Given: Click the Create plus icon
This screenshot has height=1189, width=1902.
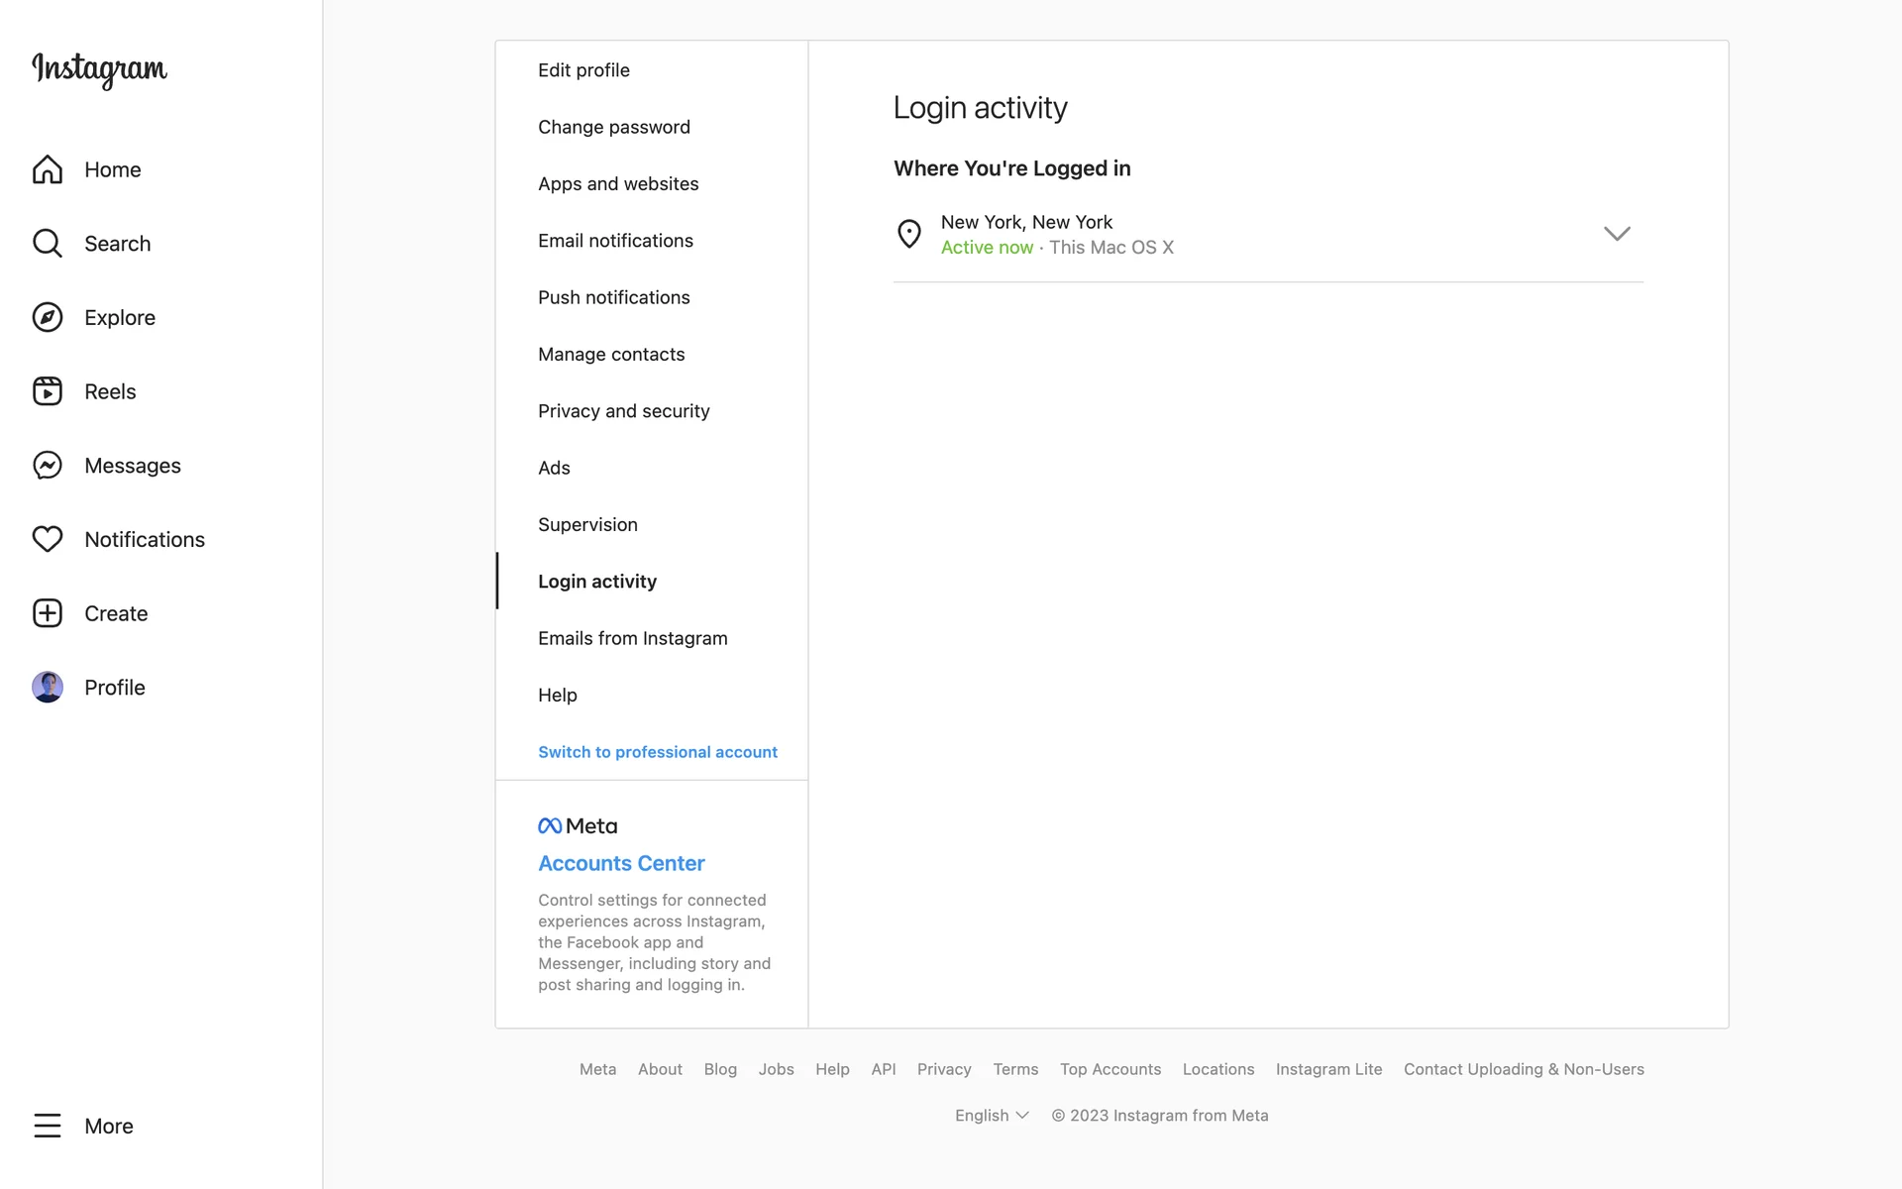Looking at the screenshot, I should tap(47, 613).
